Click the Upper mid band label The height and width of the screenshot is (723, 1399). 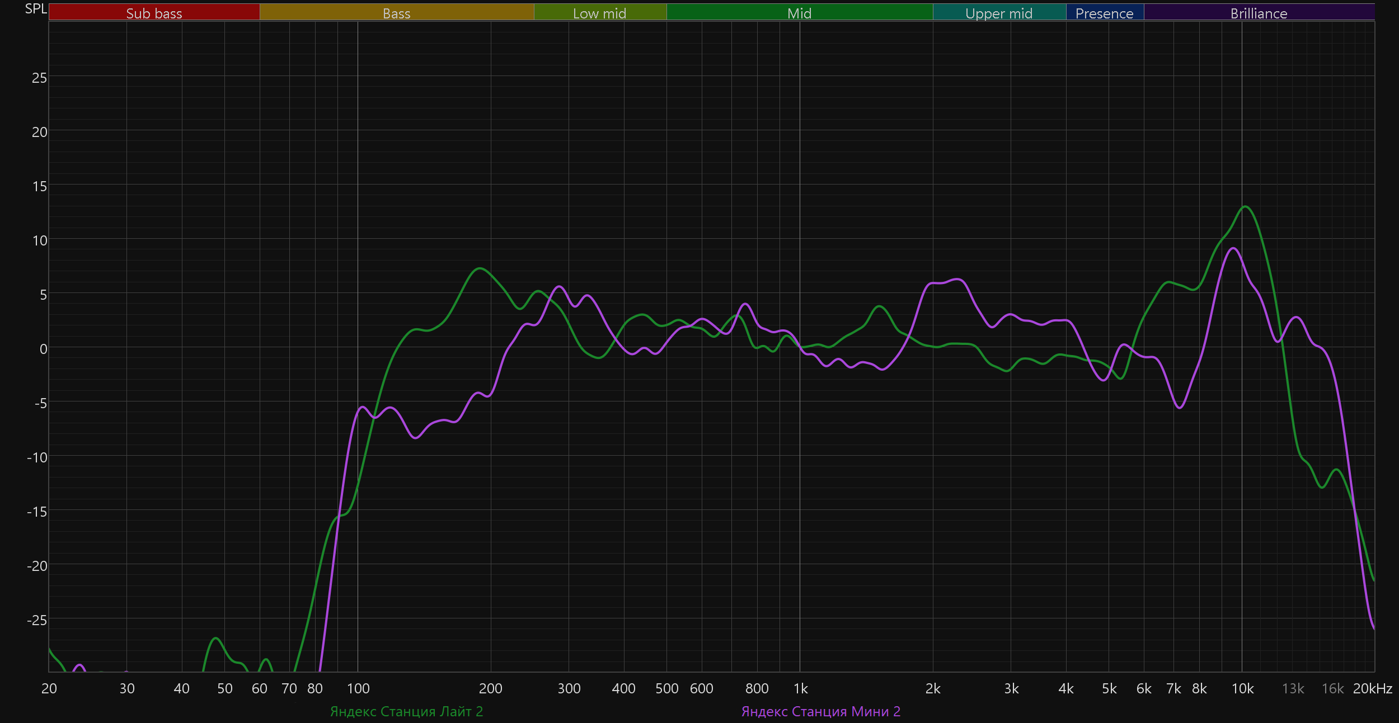tap(999, 13)
